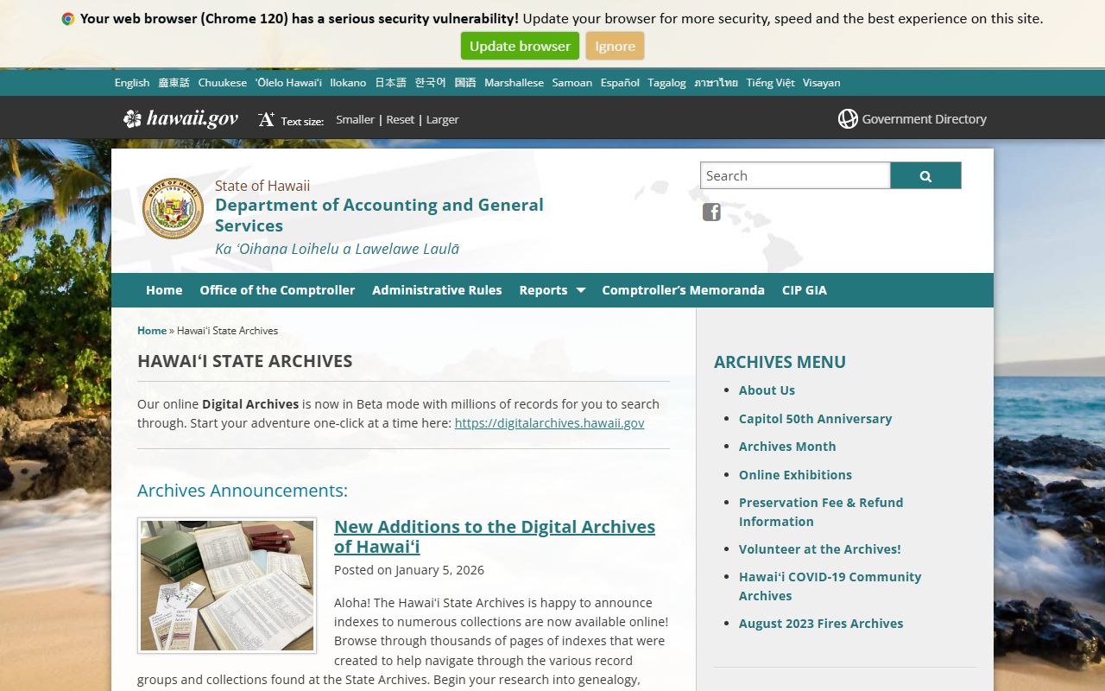This screenshot has width=1105, height=691.
Task: Open Comptroller's Memoranda menu item
Action: (683, 290)
